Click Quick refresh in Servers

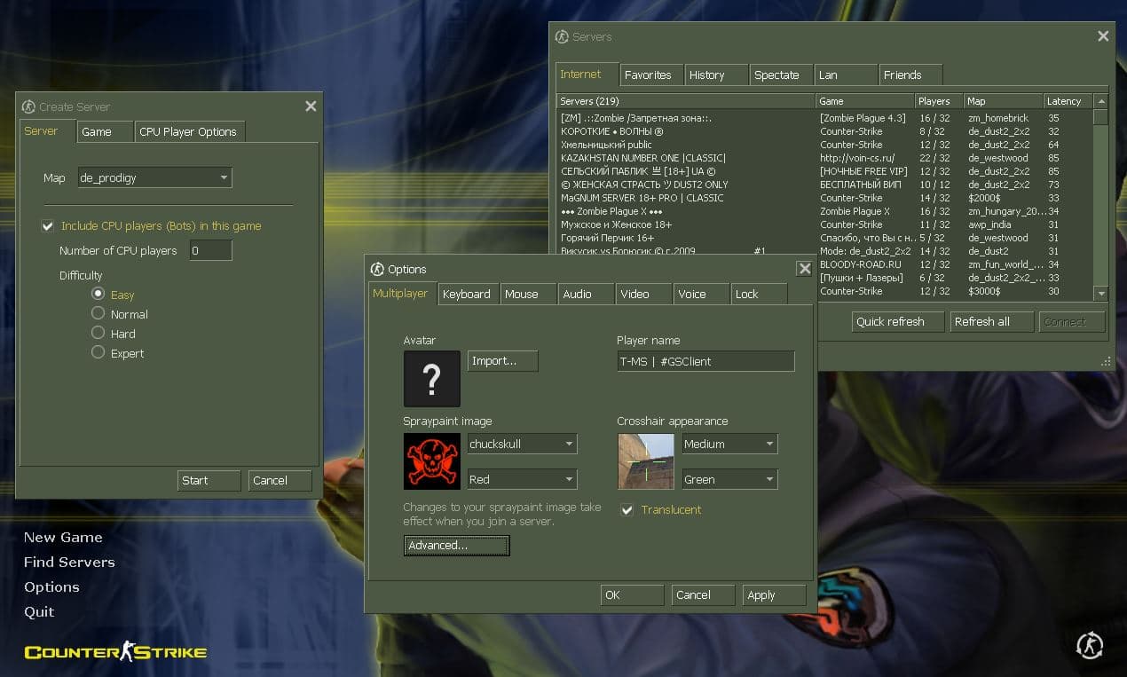coord(898,321)
